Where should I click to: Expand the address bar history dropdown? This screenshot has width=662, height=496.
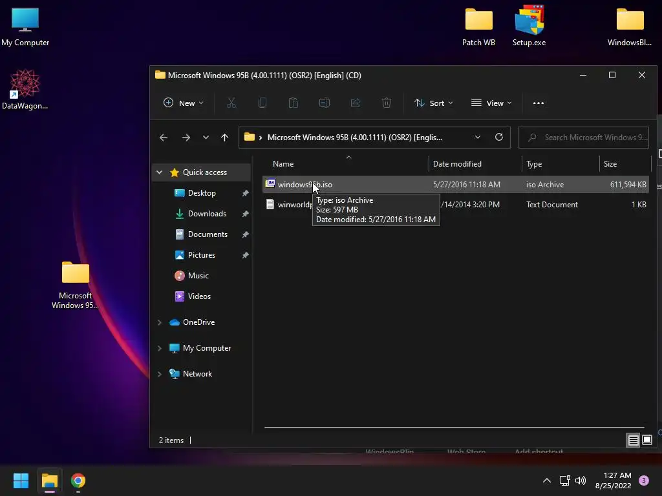point(478,138)
